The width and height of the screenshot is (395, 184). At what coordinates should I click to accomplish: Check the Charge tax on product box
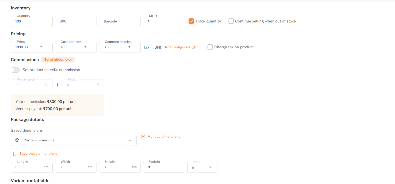click(210, 47)
